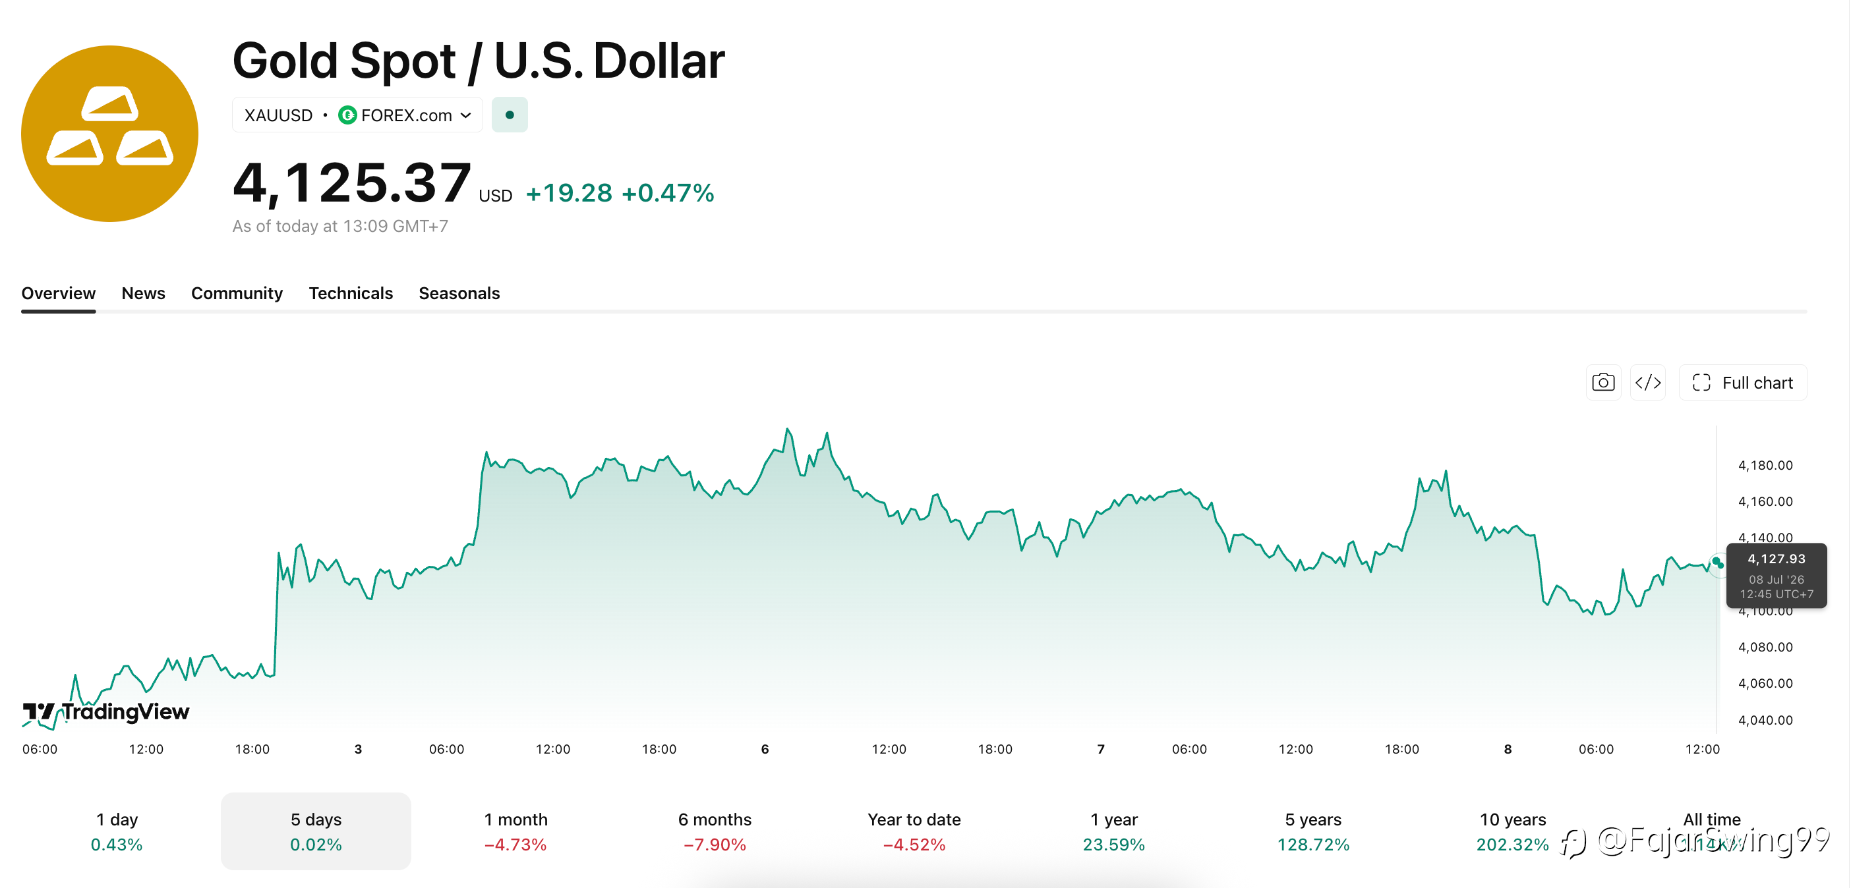Open the Technicals tab

tap(351, 293)
